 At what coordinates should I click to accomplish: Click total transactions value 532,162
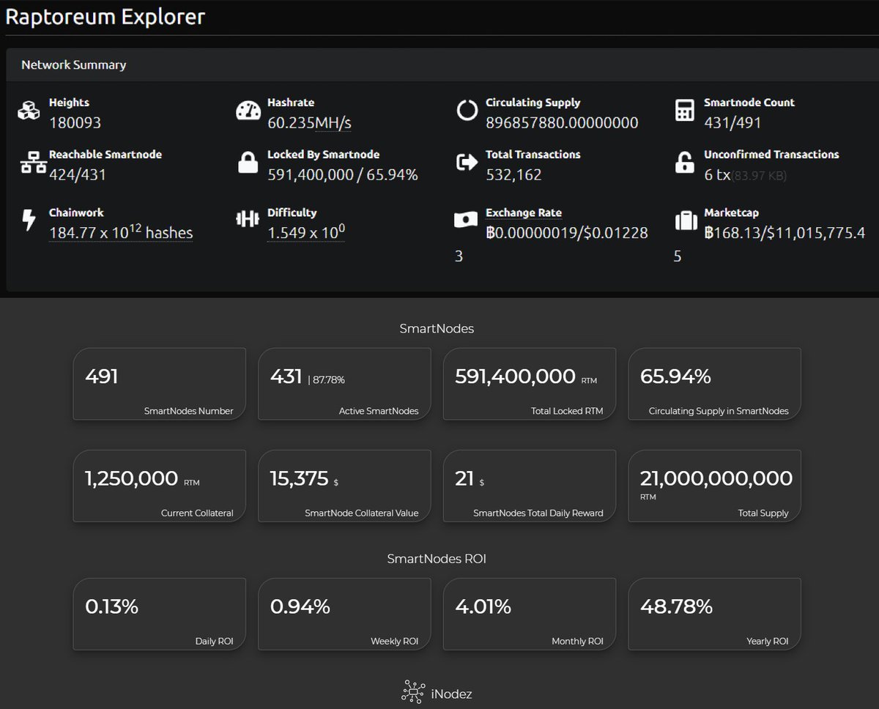(513, 175)
